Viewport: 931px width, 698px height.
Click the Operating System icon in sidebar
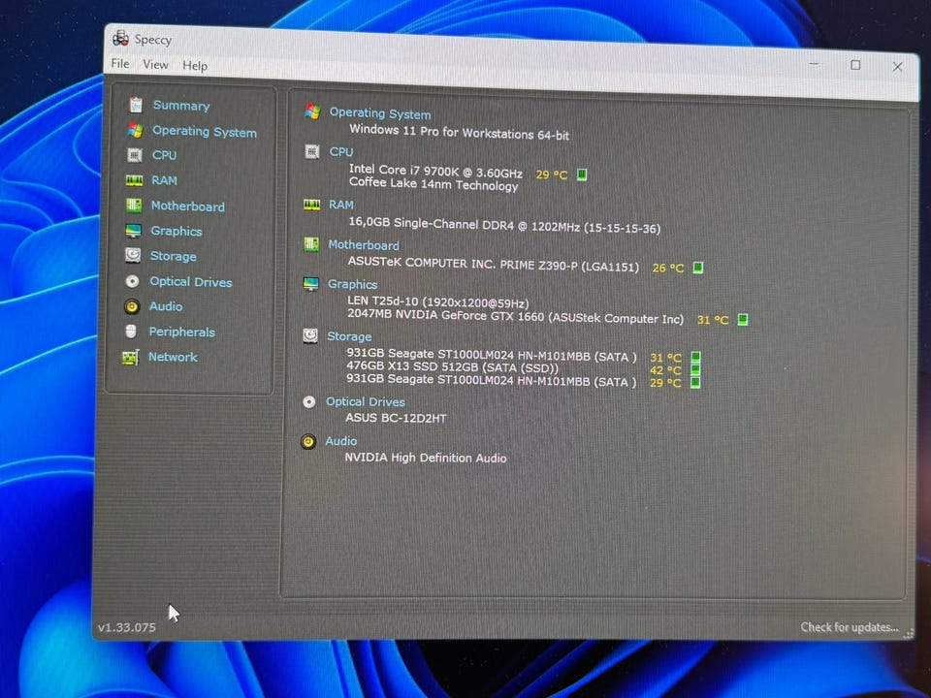pos(136,130)
